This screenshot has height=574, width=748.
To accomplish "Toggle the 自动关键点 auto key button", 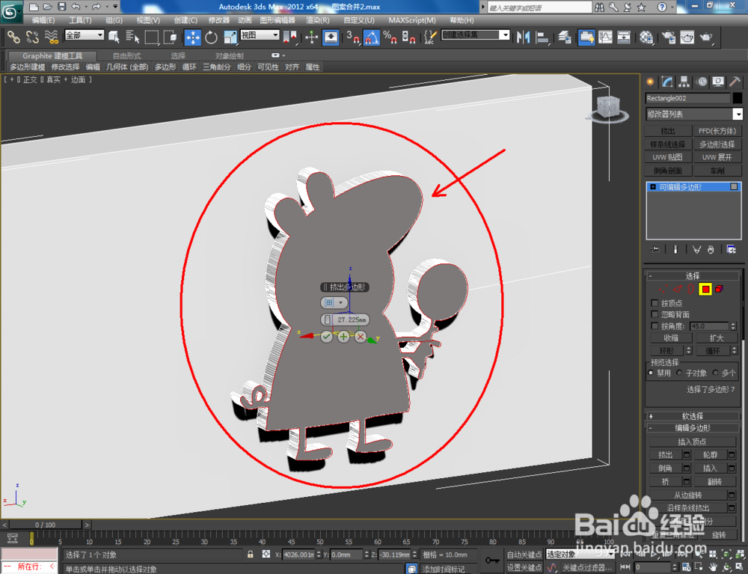I will pos(524,555).
